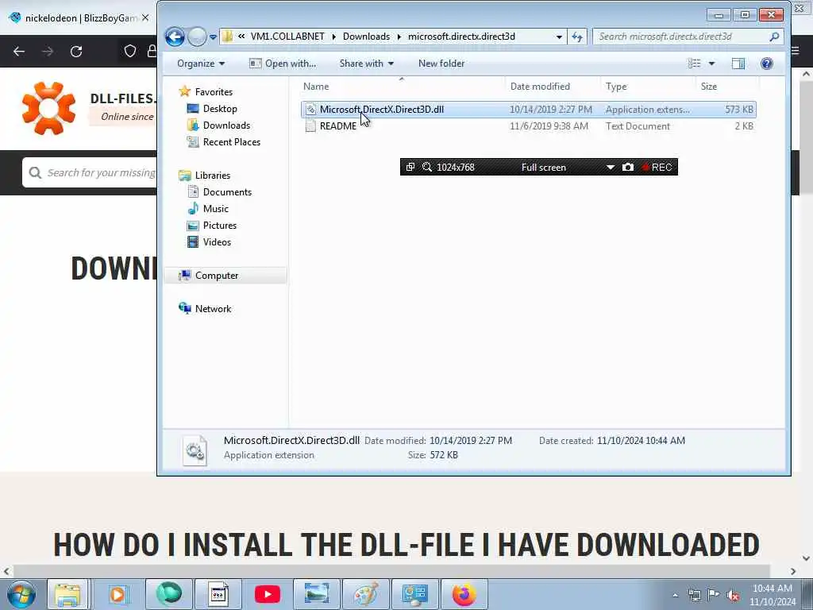Select the Microsoft.DirectX.Direct3D.dll file

528,110
